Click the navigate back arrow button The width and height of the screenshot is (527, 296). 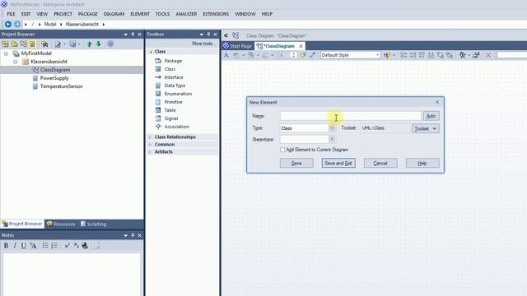8,24
